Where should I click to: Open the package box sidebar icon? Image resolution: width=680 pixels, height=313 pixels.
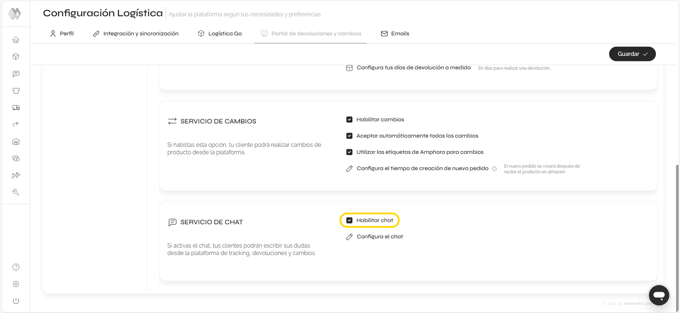(x=16, y=57)
